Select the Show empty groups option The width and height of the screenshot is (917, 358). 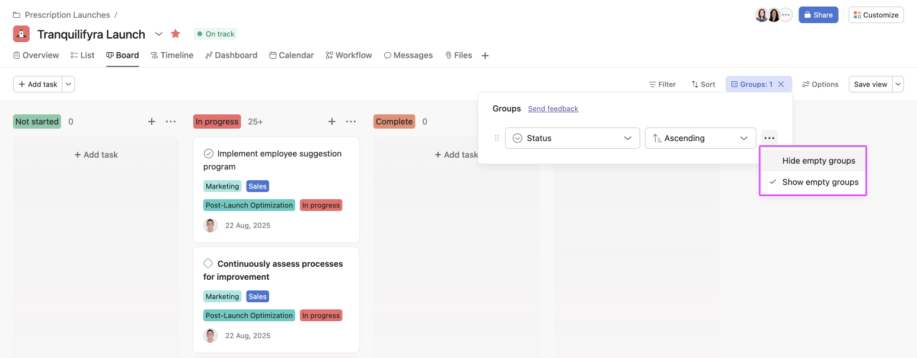tap(820, 182)
